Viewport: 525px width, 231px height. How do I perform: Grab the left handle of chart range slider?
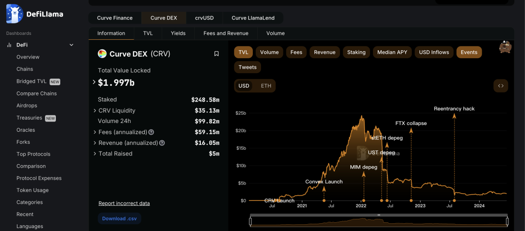coord(250,221)
